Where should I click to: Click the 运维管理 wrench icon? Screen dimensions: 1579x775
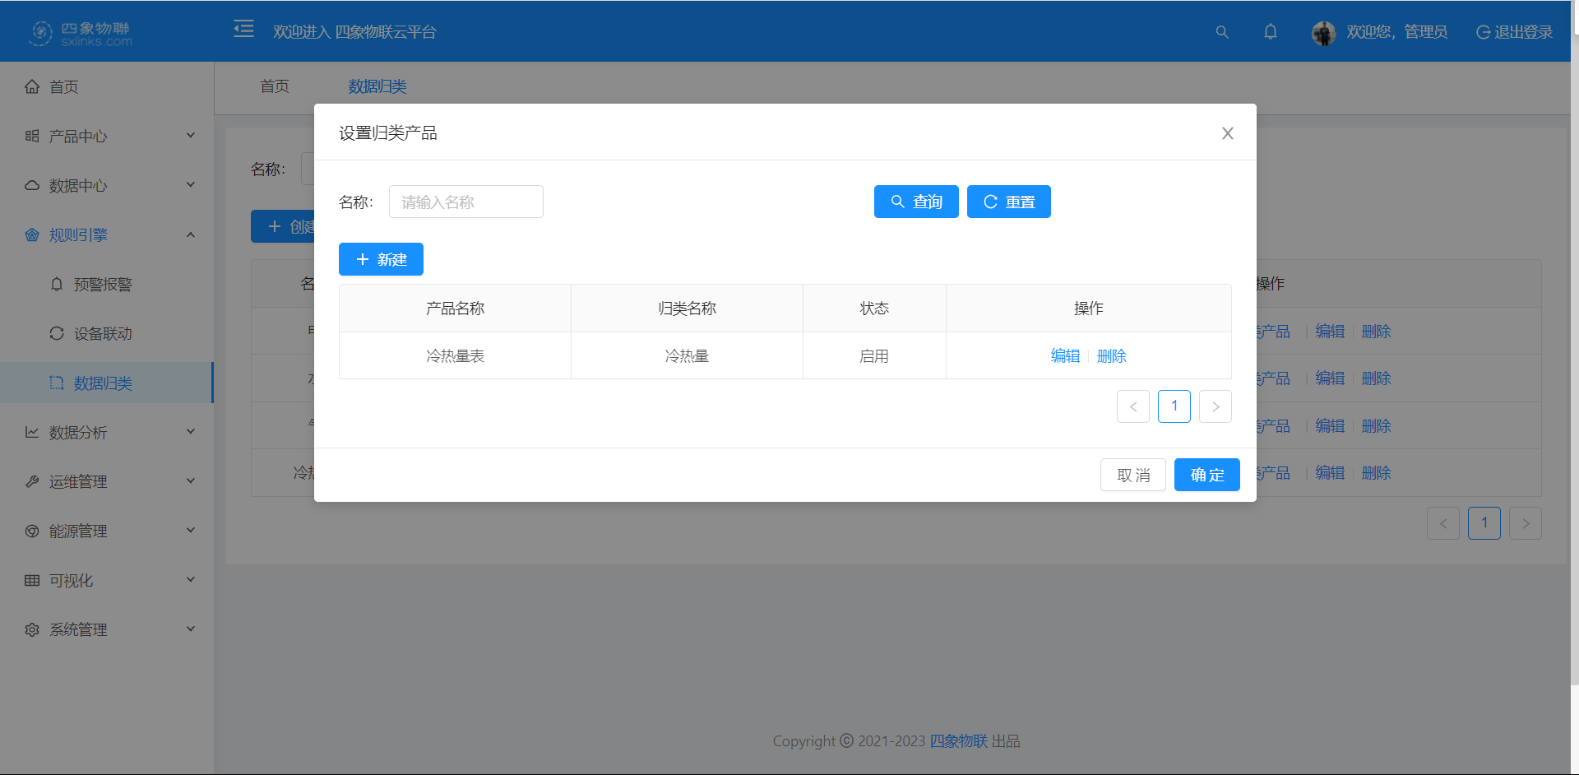[31, 480]
